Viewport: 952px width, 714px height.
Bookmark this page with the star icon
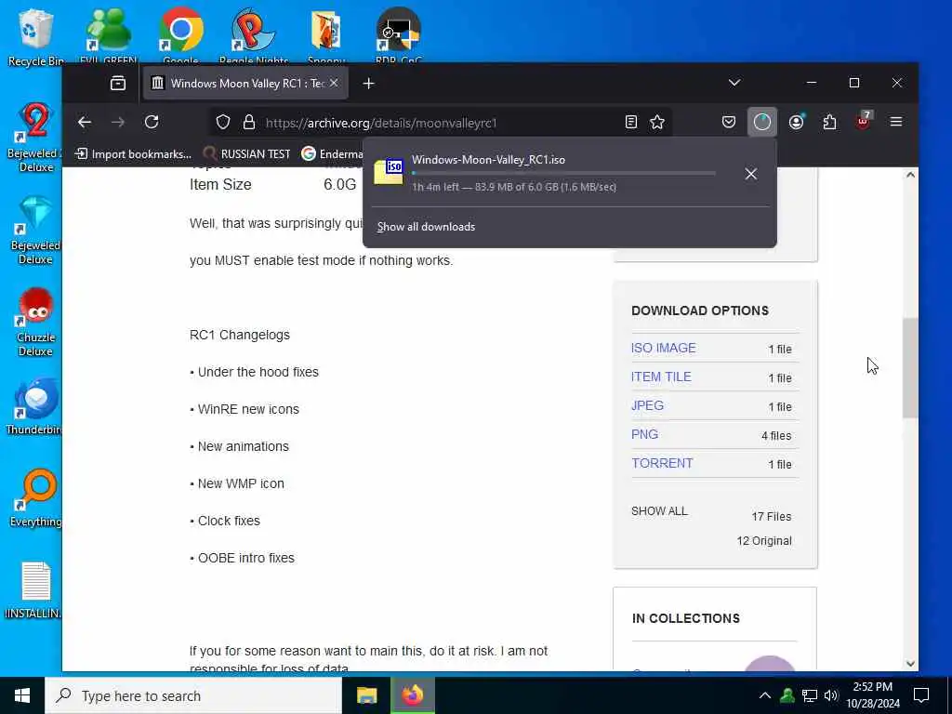(x=657, y=122)
